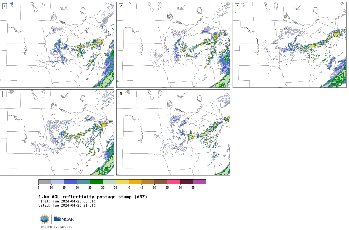Click the panel number label '3'
Image resolution: width=349 pixels, height=230 pixels.
pyautogui.click(x=237, y=6)
